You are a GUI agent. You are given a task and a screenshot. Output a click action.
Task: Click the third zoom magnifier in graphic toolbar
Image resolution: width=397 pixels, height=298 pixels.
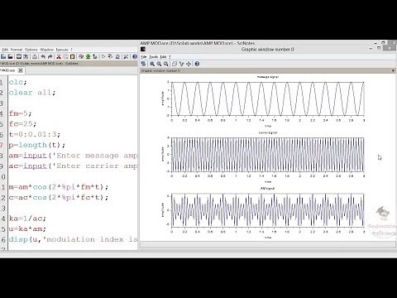click(x=166, y=64)
